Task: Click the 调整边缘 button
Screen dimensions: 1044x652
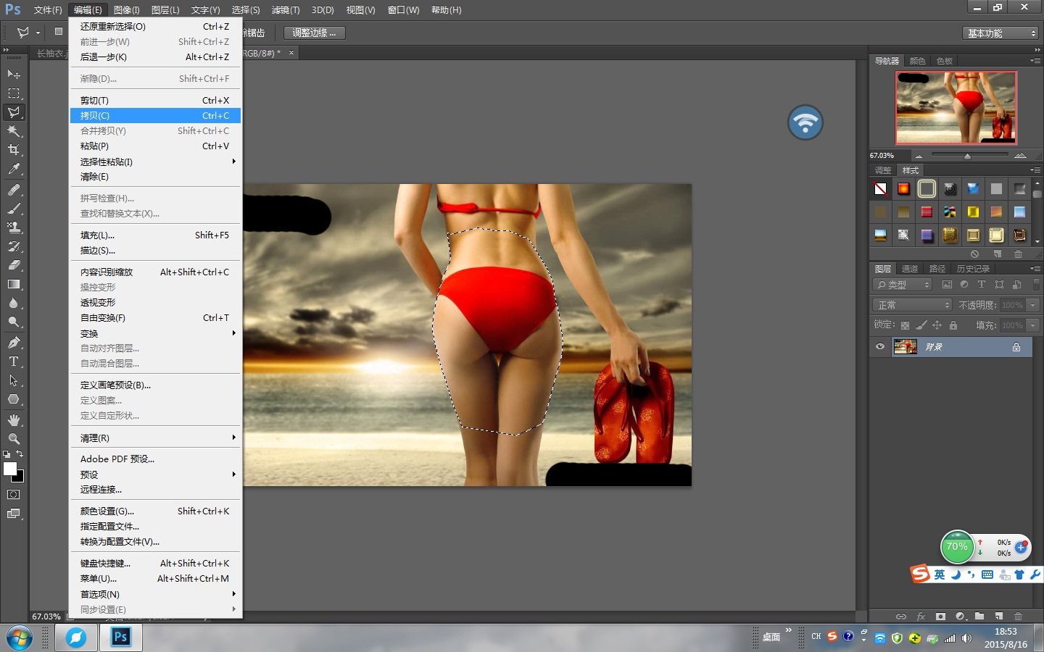Action: (314, 33)
